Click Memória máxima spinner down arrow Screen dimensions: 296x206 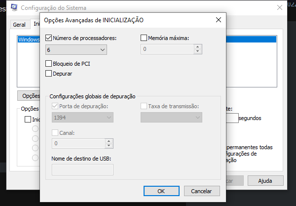pyautogui.click(x=198, y=51)
